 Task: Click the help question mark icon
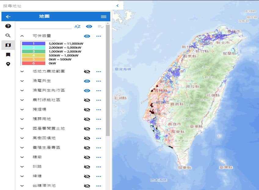tap(8, 26)
